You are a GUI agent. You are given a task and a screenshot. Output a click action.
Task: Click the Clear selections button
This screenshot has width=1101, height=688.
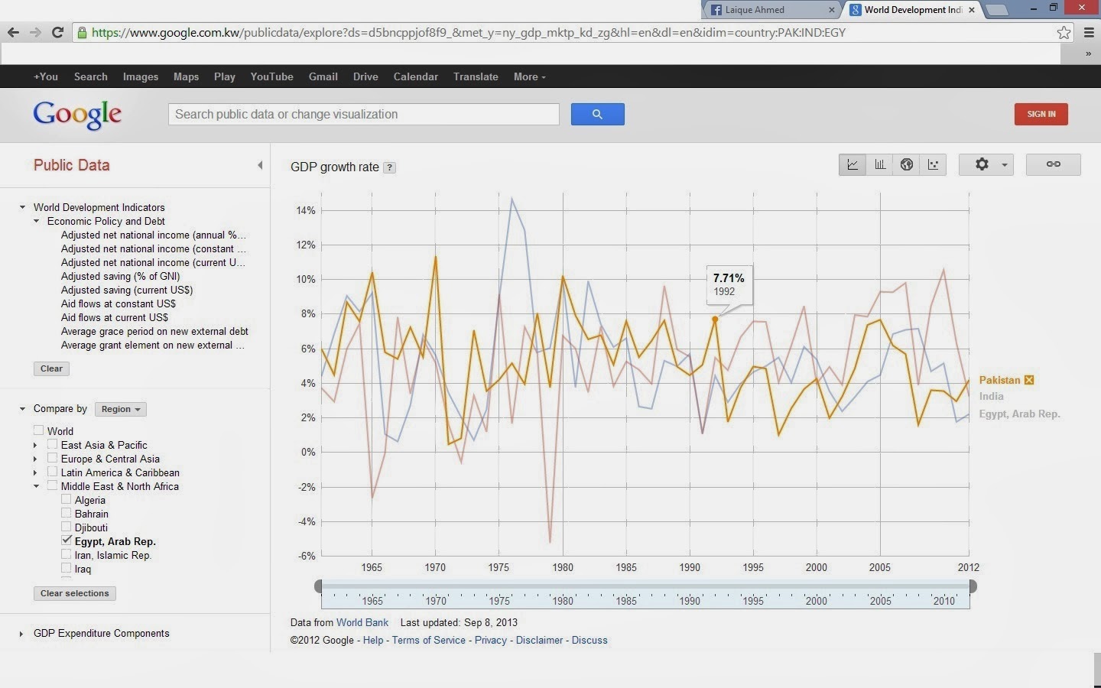pos(74,593)
